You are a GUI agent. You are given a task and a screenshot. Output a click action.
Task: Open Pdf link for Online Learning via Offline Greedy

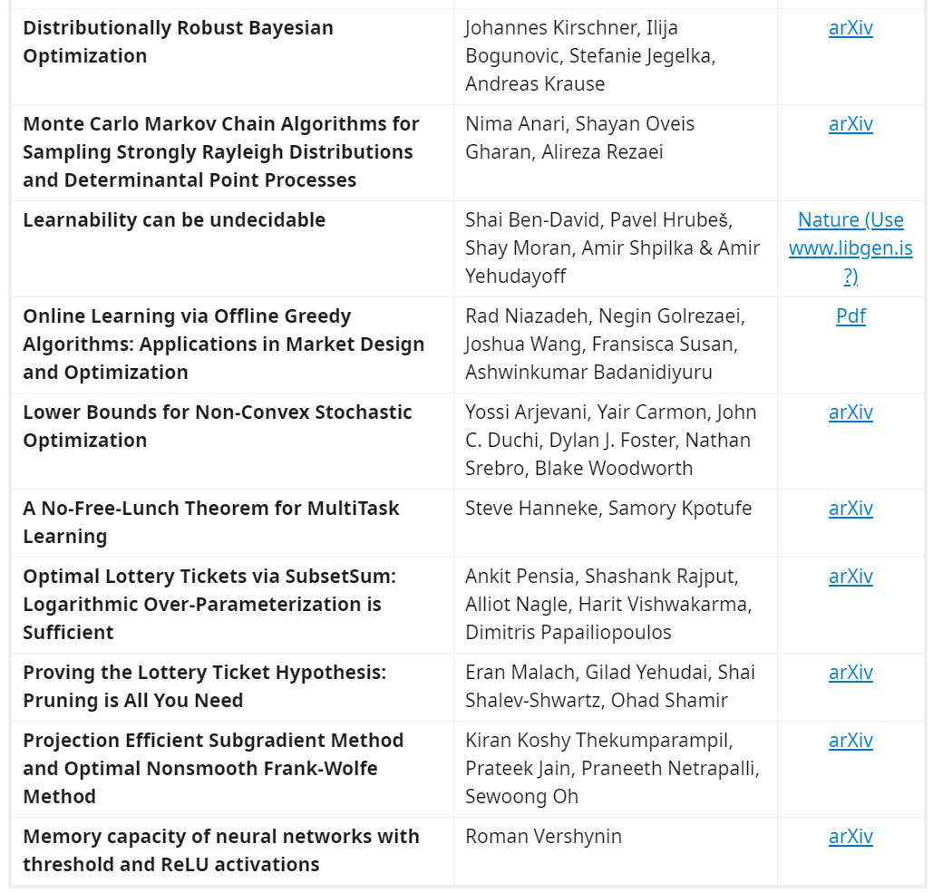(850, 315)
